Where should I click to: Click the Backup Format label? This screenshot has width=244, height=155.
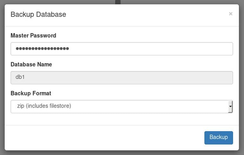31,93
